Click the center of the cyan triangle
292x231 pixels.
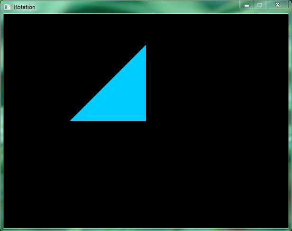tap(121, 96)
